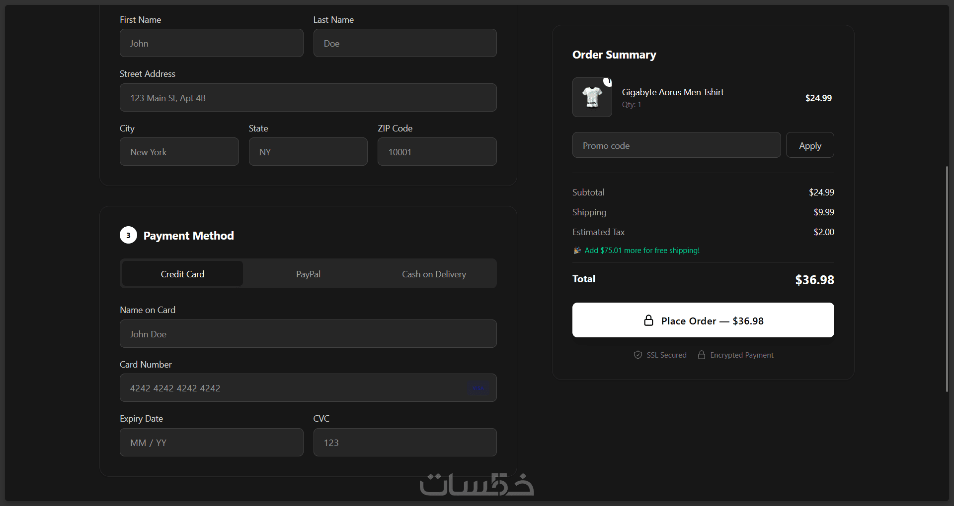This screenshot has height=506, width=954.
Task: Click the step 3 circle badge
Action: [x=128, y=235]
